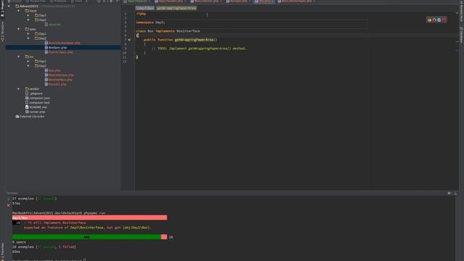
Task: Open the Structure tool window side tab
Action: (2, 32)
